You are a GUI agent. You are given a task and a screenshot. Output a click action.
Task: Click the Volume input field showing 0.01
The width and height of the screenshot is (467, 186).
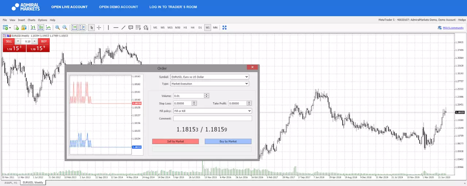click(188, 96)
